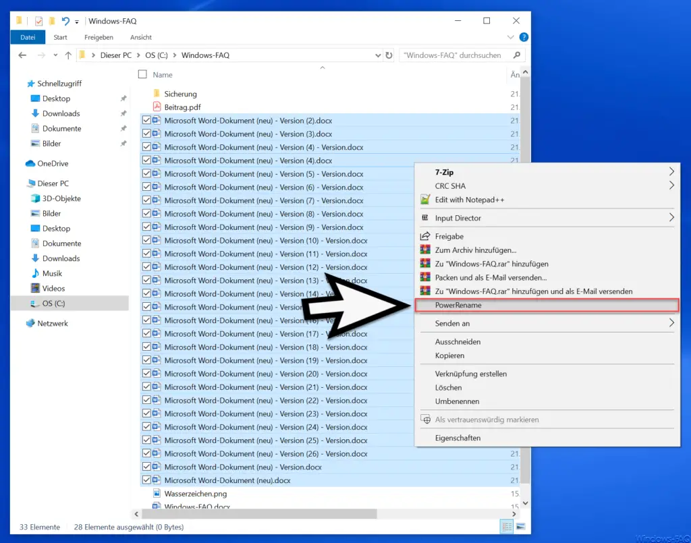This screenshot has height=543, width=691.
Task: Toggle the select-all checkbox beside Name header
Action: (x=142, y=74)
